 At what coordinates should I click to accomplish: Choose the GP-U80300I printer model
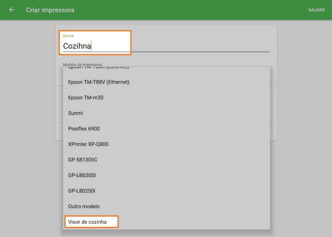coord(82,175)
